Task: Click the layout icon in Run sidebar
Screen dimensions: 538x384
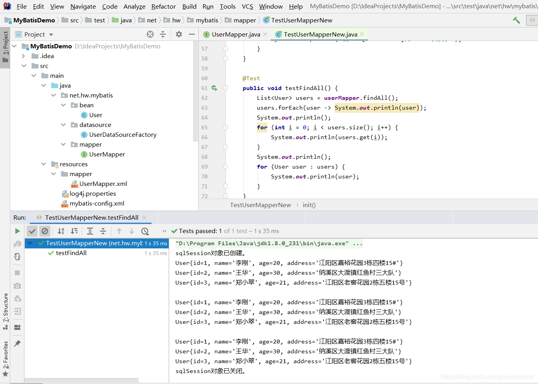Action: point(17,327)
